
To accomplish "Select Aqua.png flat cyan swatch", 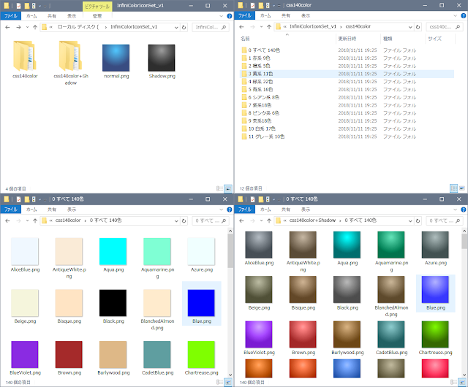I will point(113,252).
